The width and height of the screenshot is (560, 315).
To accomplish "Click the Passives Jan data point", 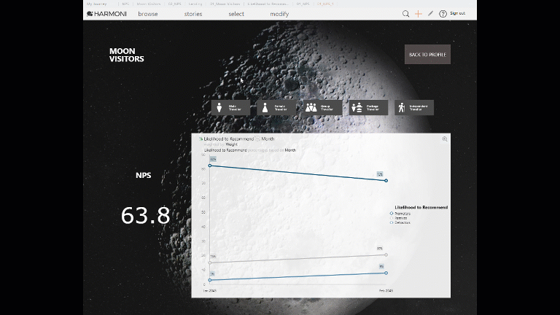I will click(x=210, y=262).
